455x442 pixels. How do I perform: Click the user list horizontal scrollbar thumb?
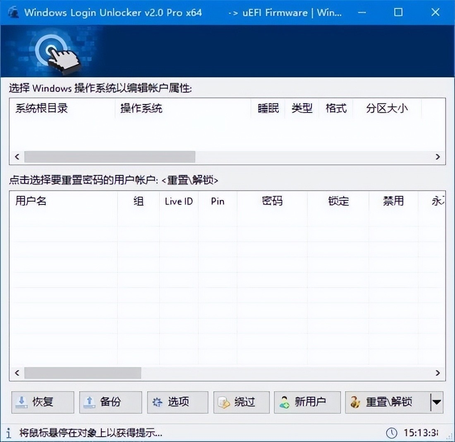click(x=83, y=373)
